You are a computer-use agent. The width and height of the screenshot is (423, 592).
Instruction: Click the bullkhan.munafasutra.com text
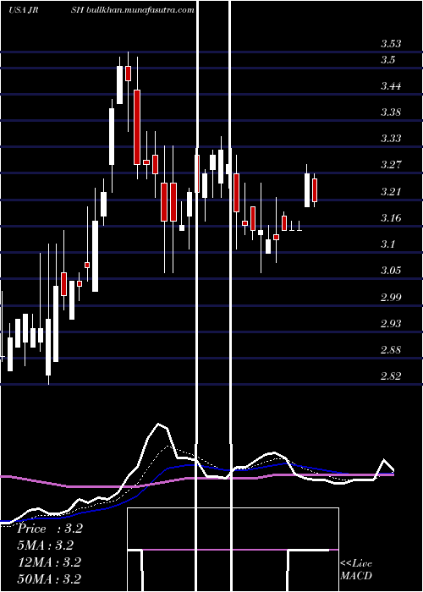coord(140,10)
